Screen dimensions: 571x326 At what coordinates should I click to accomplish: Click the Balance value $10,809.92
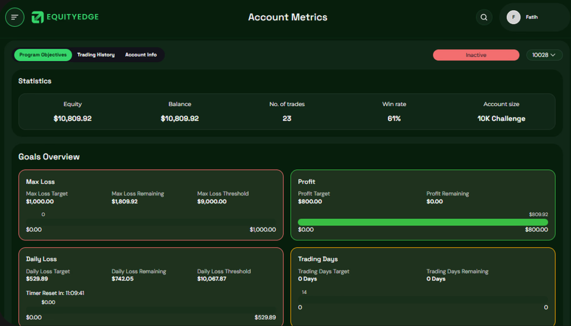[x=179, y=119]
